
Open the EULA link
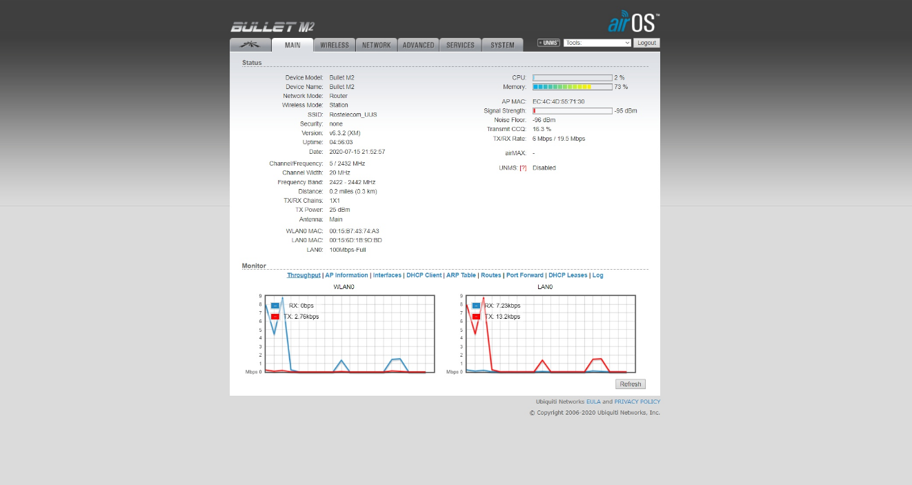(593, 402)
